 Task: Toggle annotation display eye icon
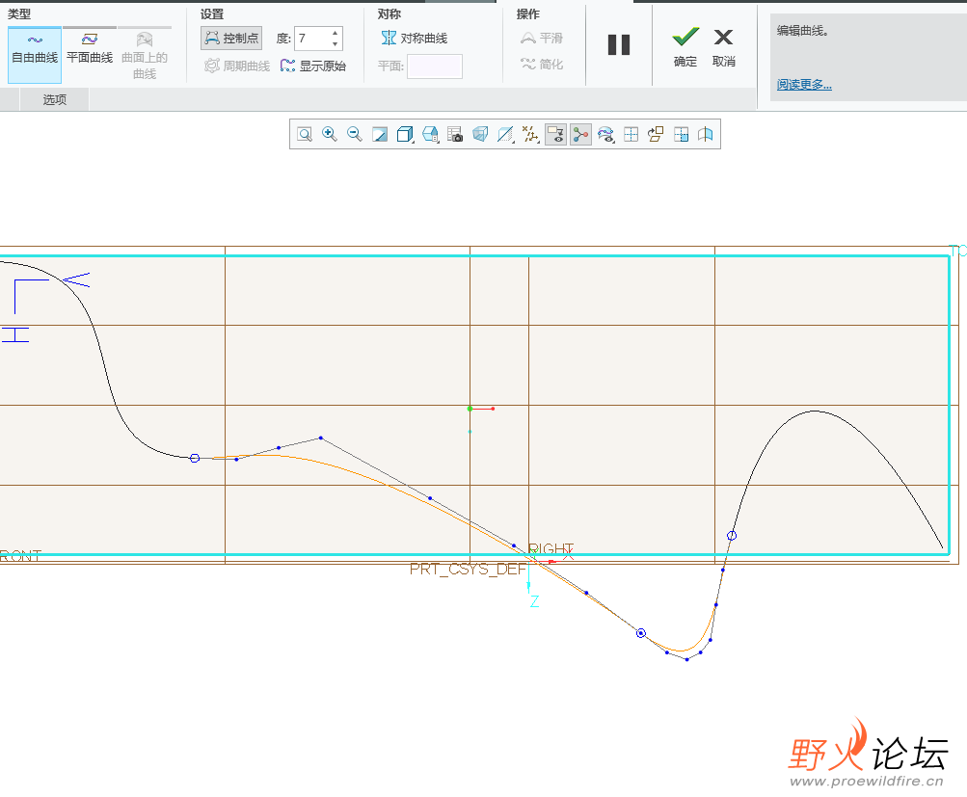tap(555, 134)
